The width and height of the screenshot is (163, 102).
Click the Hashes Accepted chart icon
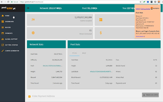[33, 20]
